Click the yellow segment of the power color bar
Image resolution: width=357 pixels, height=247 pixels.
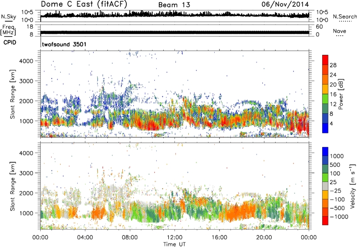click(x=325, y=89)
